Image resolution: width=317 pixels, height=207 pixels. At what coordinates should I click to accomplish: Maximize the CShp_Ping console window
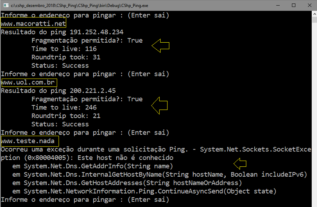coord(294,5)
